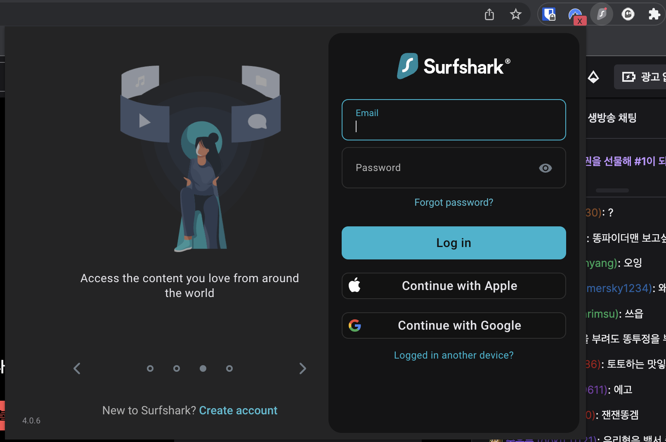This screenshot has width=666, height=442.
Task: Click the Surfshark logo in login panel
Action: [x=453, y=66]
